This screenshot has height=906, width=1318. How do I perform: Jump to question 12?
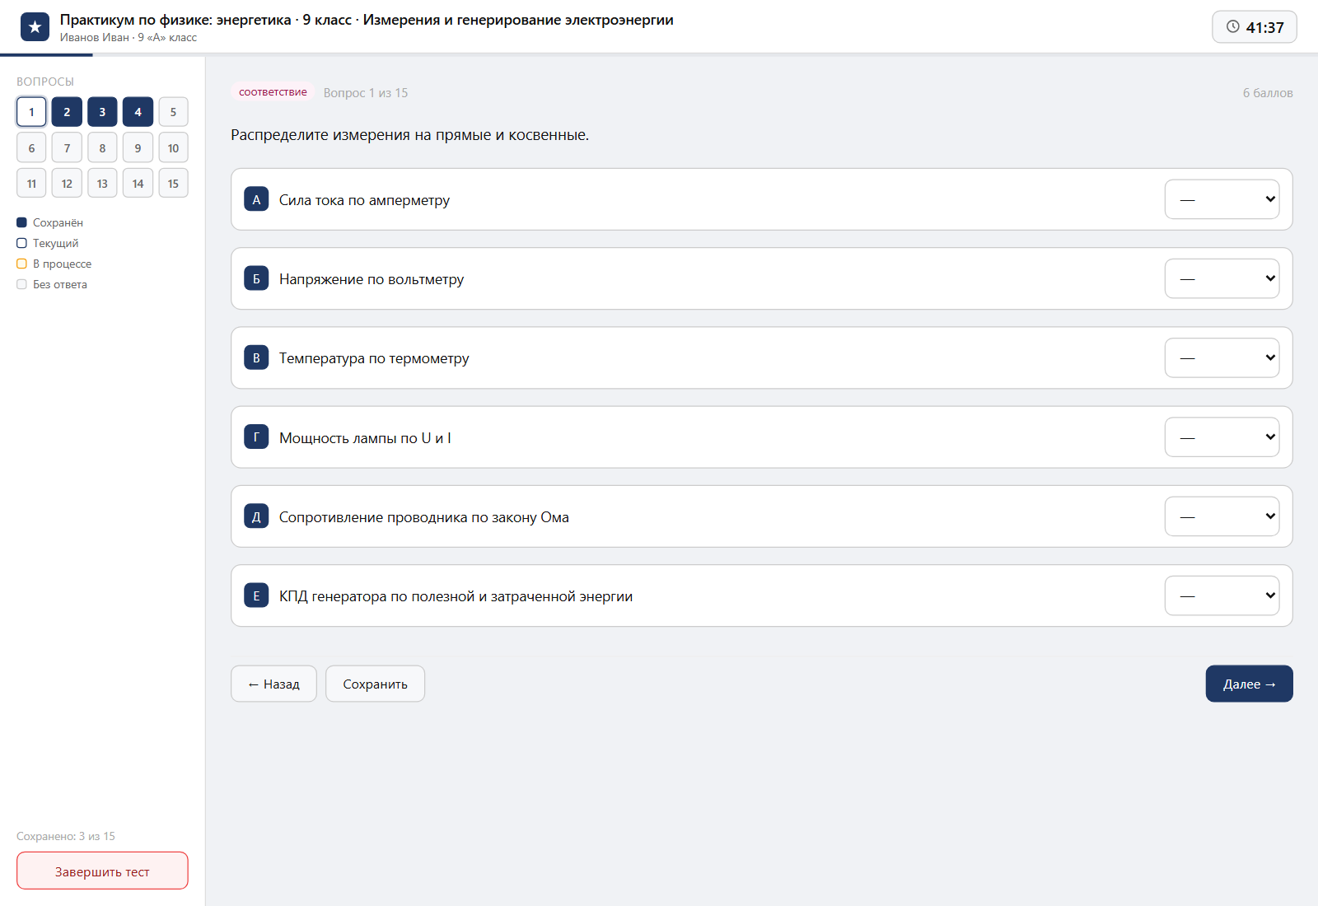point(67,184)
